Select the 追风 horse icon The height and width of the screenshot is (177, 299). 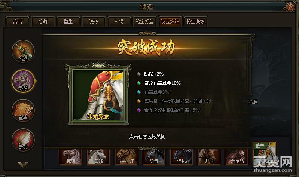[181, 157]
